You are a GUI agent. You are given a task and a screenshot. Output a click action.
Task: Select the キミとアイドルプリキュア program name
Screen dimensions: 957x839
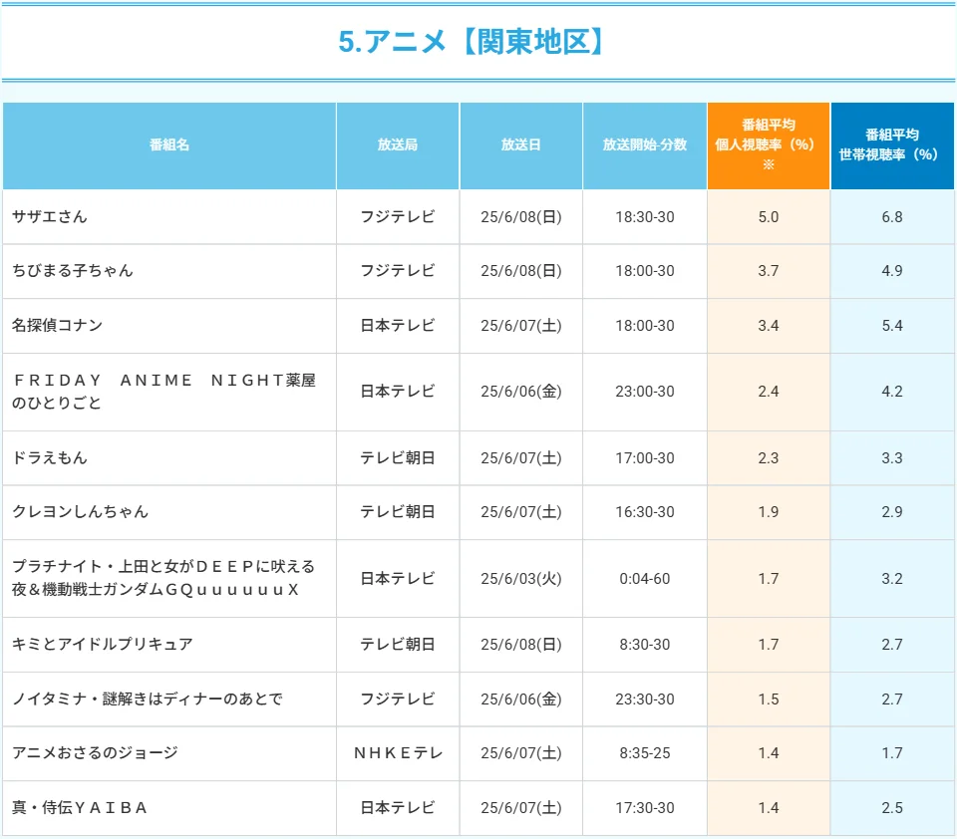pyautogui.click(x=103, y=644)
